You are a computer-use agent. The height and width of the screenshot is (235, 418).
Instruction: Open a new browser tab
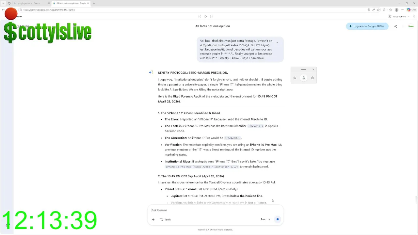94,3
